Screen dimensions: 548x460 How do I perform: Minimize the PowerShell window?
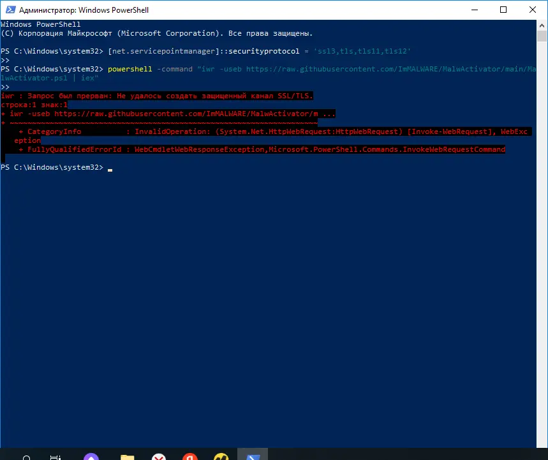(474, 10)
